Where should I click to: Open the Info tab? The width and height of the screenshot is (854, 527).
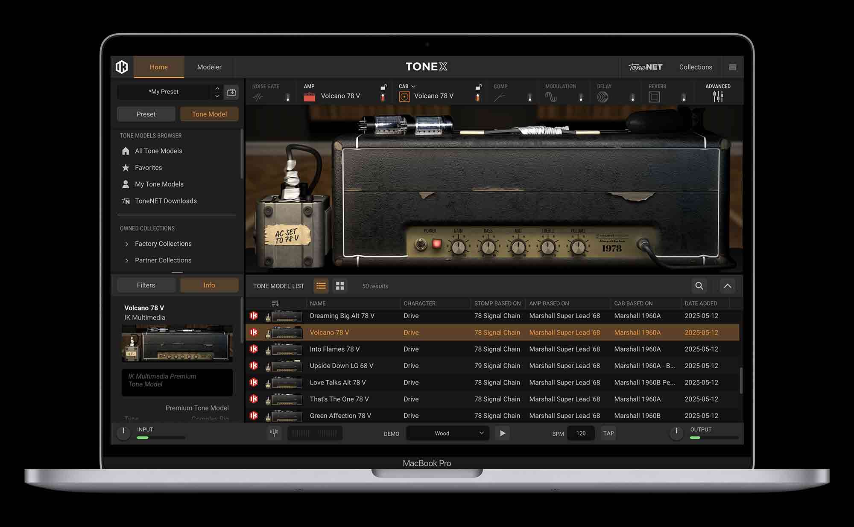pos(209,285)
